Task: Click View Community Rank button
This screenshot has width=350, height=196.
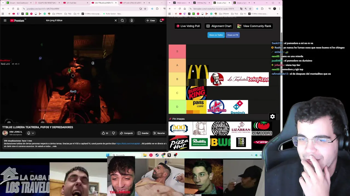Action: [254, 26]
